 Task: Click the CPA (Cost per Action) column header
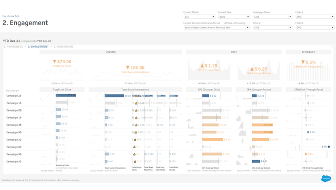coord(259,90)
